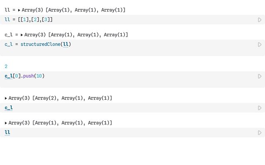This screenshot has width=265, height=165.
Task: Click play icon on last ll cell
Action: pos(260,133)
